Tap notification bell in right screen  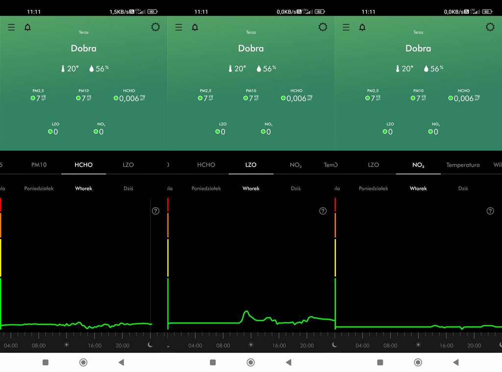[x=362, y=27]
